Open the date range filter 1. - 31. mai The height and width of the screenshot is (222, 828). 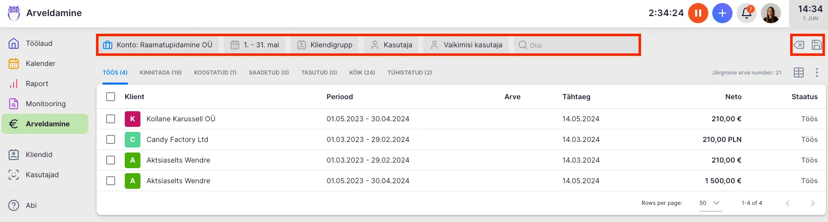click(x=255, y=45)
